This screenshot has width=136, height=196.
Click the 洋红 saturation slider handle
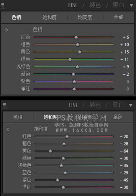pyautogui.click(x=63, y=187)
